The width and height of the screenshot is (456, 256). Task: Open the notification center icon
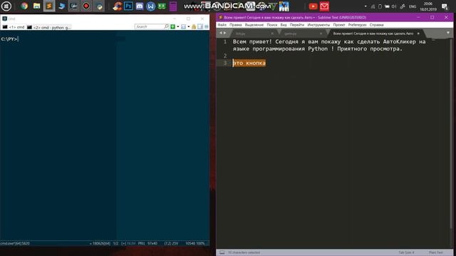pyautogui.click(x=445, y=6)
